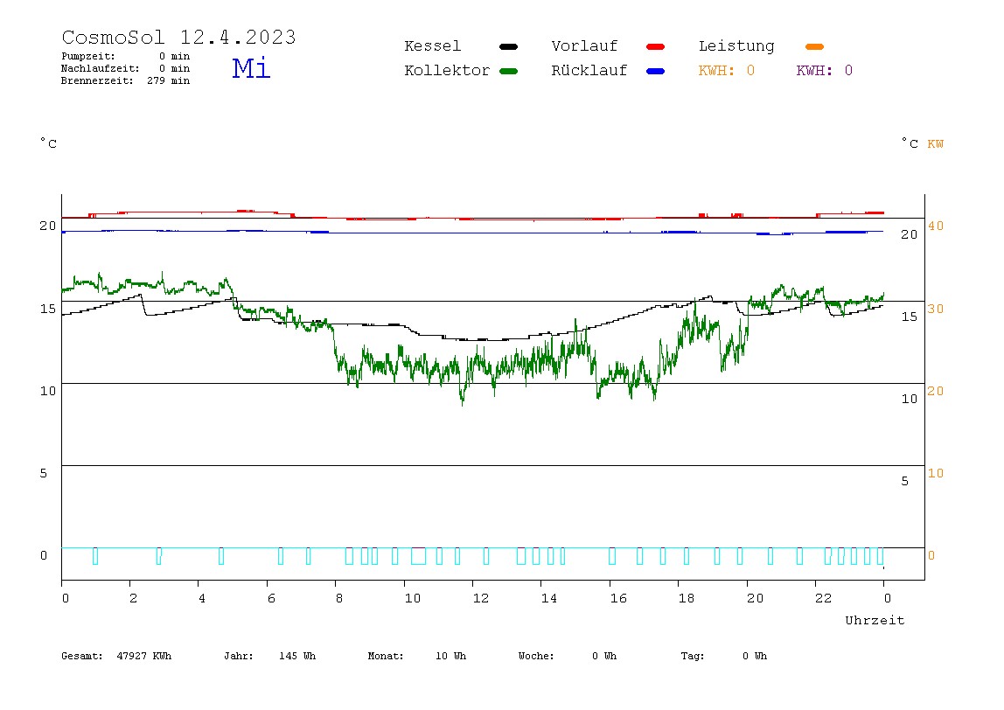Select the orange "KWH: 0" readout

[x=726, y=71]
